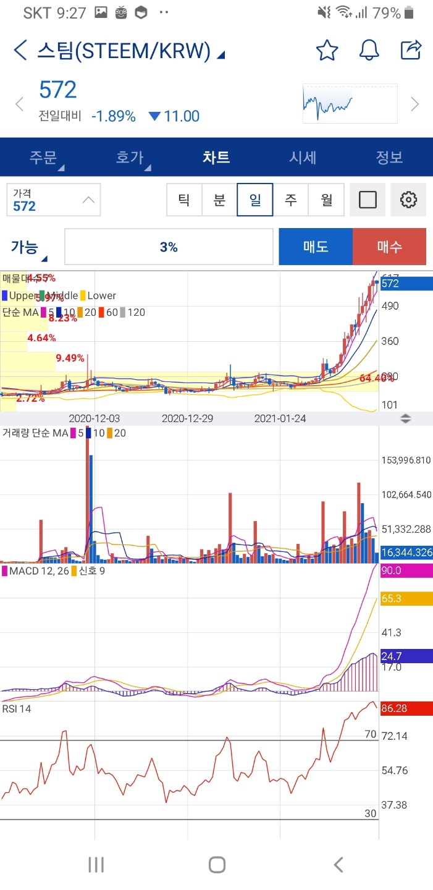This screenshot has width=433, height=890.
Task: Tap the 단순 MA legend label
Action: click(x=21, y=312)
